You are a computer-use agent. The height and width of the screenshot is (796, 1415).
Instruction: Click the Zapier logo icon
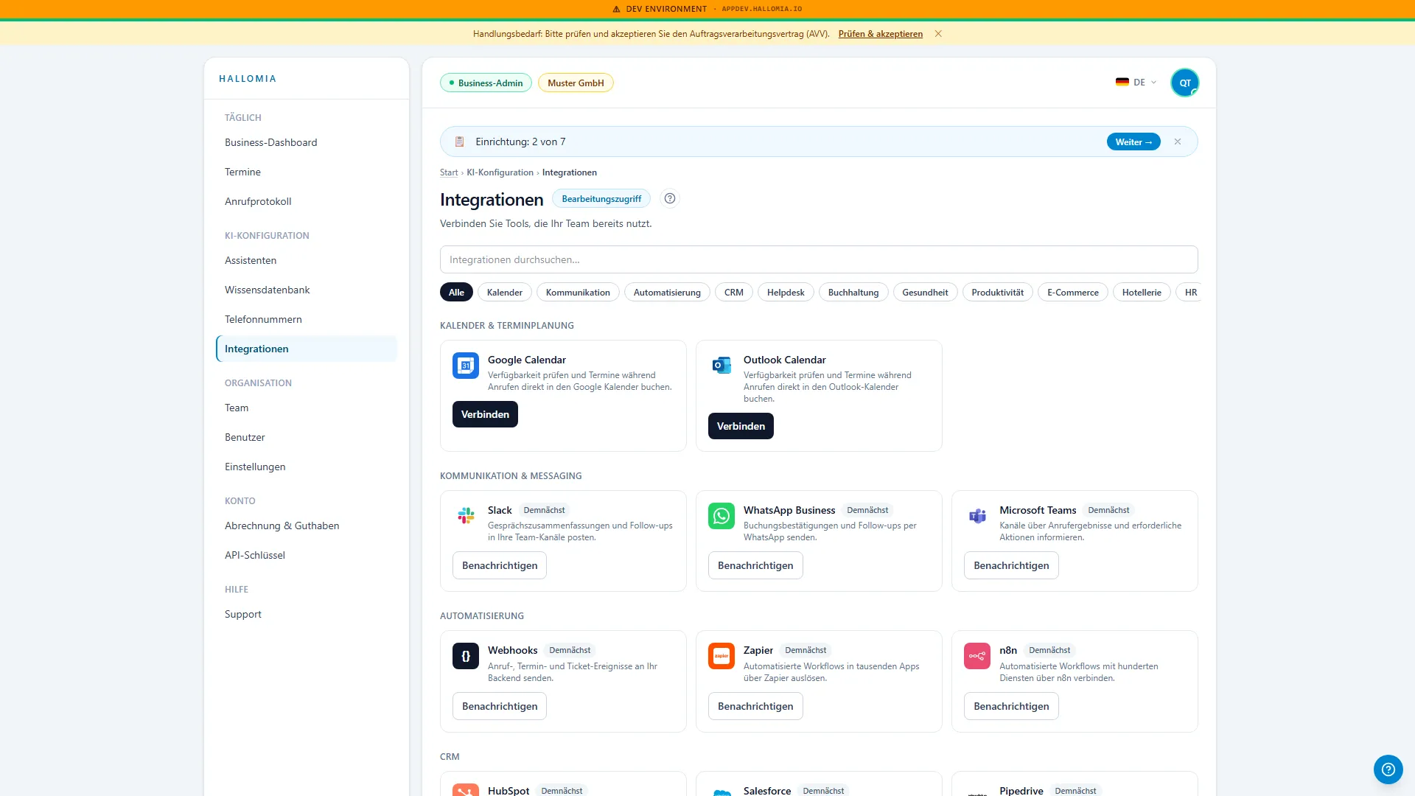click(x=722, y=656)
